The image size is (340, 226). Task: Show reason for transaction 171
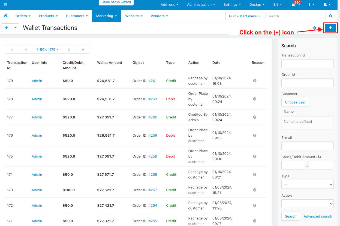coord(255,221)
